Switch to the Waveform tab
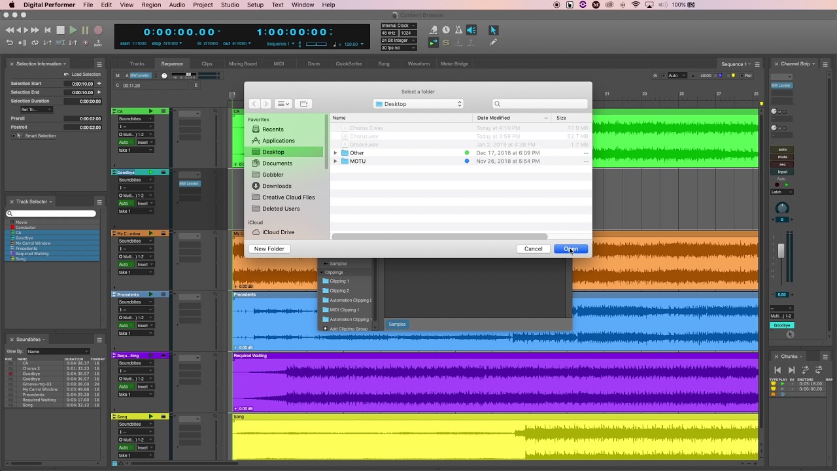The image size is (837, 471). click(x=418, y=64)
